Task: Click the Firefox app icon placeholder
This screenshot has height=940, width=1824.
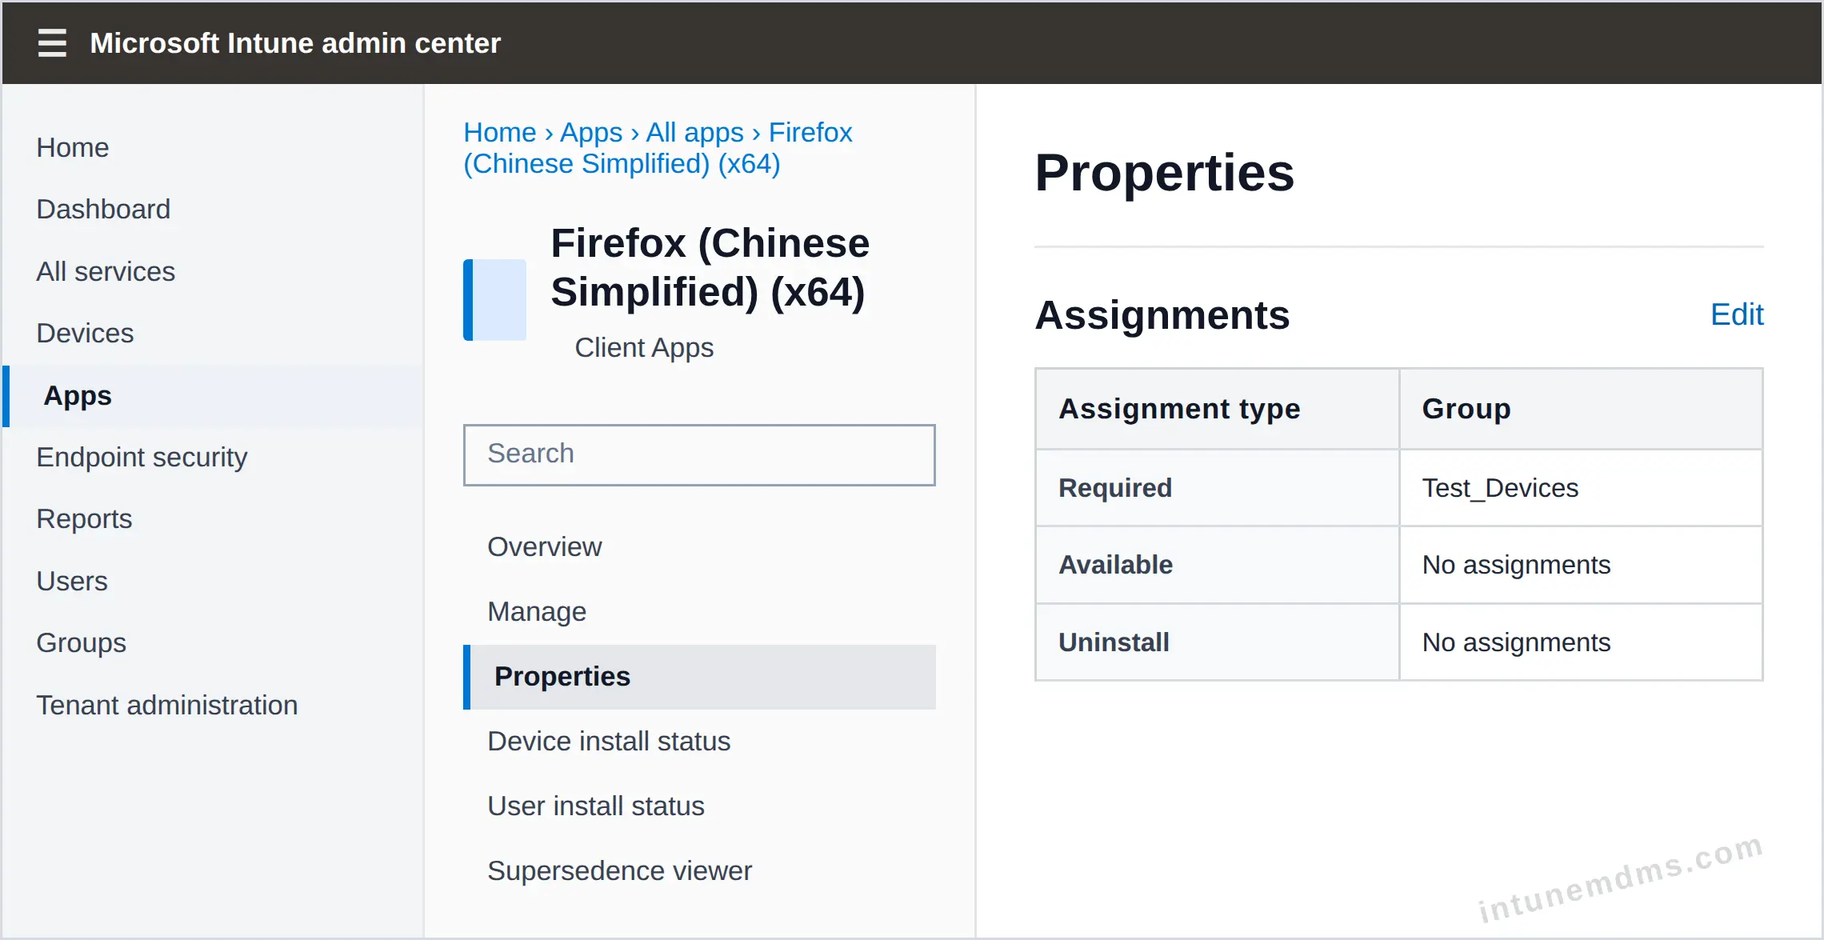Action: click(495, 300)
